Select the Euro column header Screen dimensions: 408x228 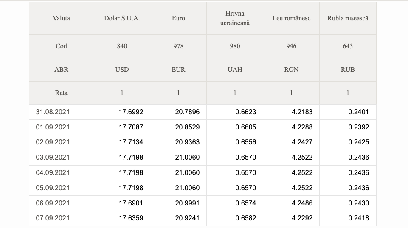pos(178,18)
